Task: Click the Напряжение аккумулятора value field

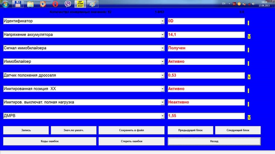Action: [x=206, y=35]
